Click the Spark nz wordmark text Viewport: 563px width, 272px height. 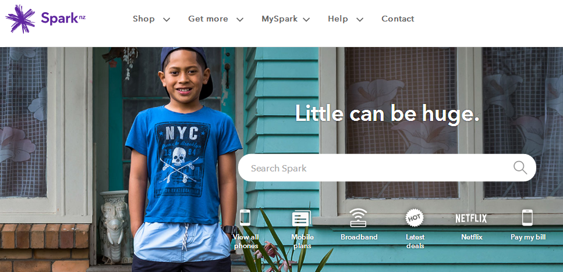point(63,18)
